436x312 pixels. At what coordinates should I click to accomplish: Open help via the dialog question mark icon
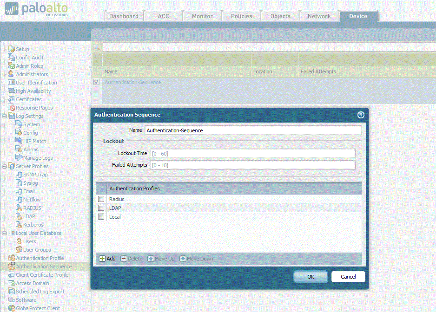click(361, 115)
